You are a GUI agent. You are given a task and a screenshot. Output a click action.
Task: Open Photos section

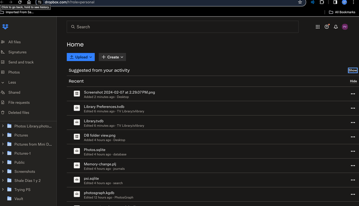tap(14, 72)
